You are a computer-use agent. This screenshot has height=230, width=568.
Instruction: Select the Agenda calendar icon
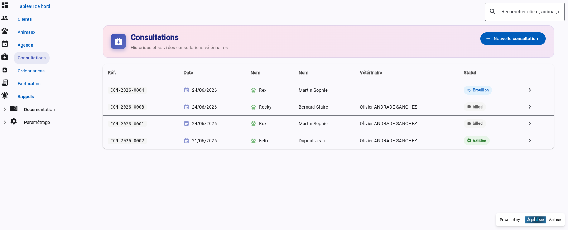coord(5,44)
